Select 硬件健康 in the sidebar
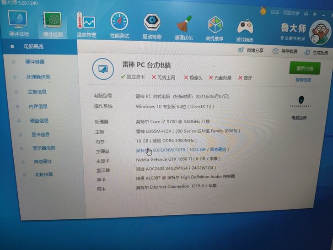333x250 pixels. pos(35,62)
